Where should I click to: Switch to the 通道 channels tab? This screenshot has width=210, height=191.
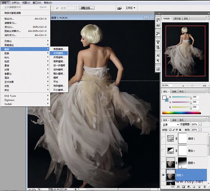[x=174, y=120]
